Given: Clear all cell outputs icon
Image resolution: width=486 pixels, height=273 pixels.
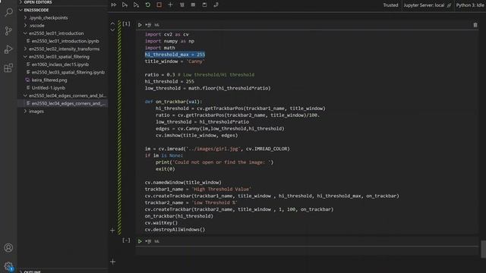Looking at the screenshot, I should (x=182, y=5).
